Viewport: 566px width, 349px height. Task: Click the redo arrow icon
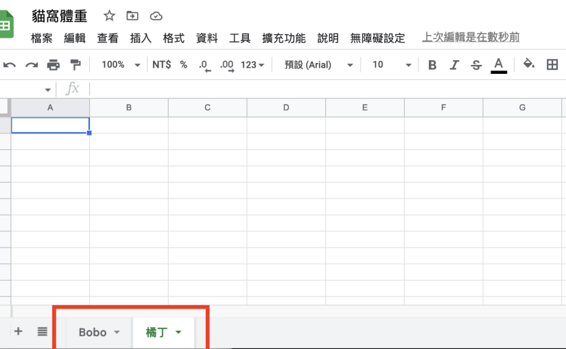coord(32,65)
